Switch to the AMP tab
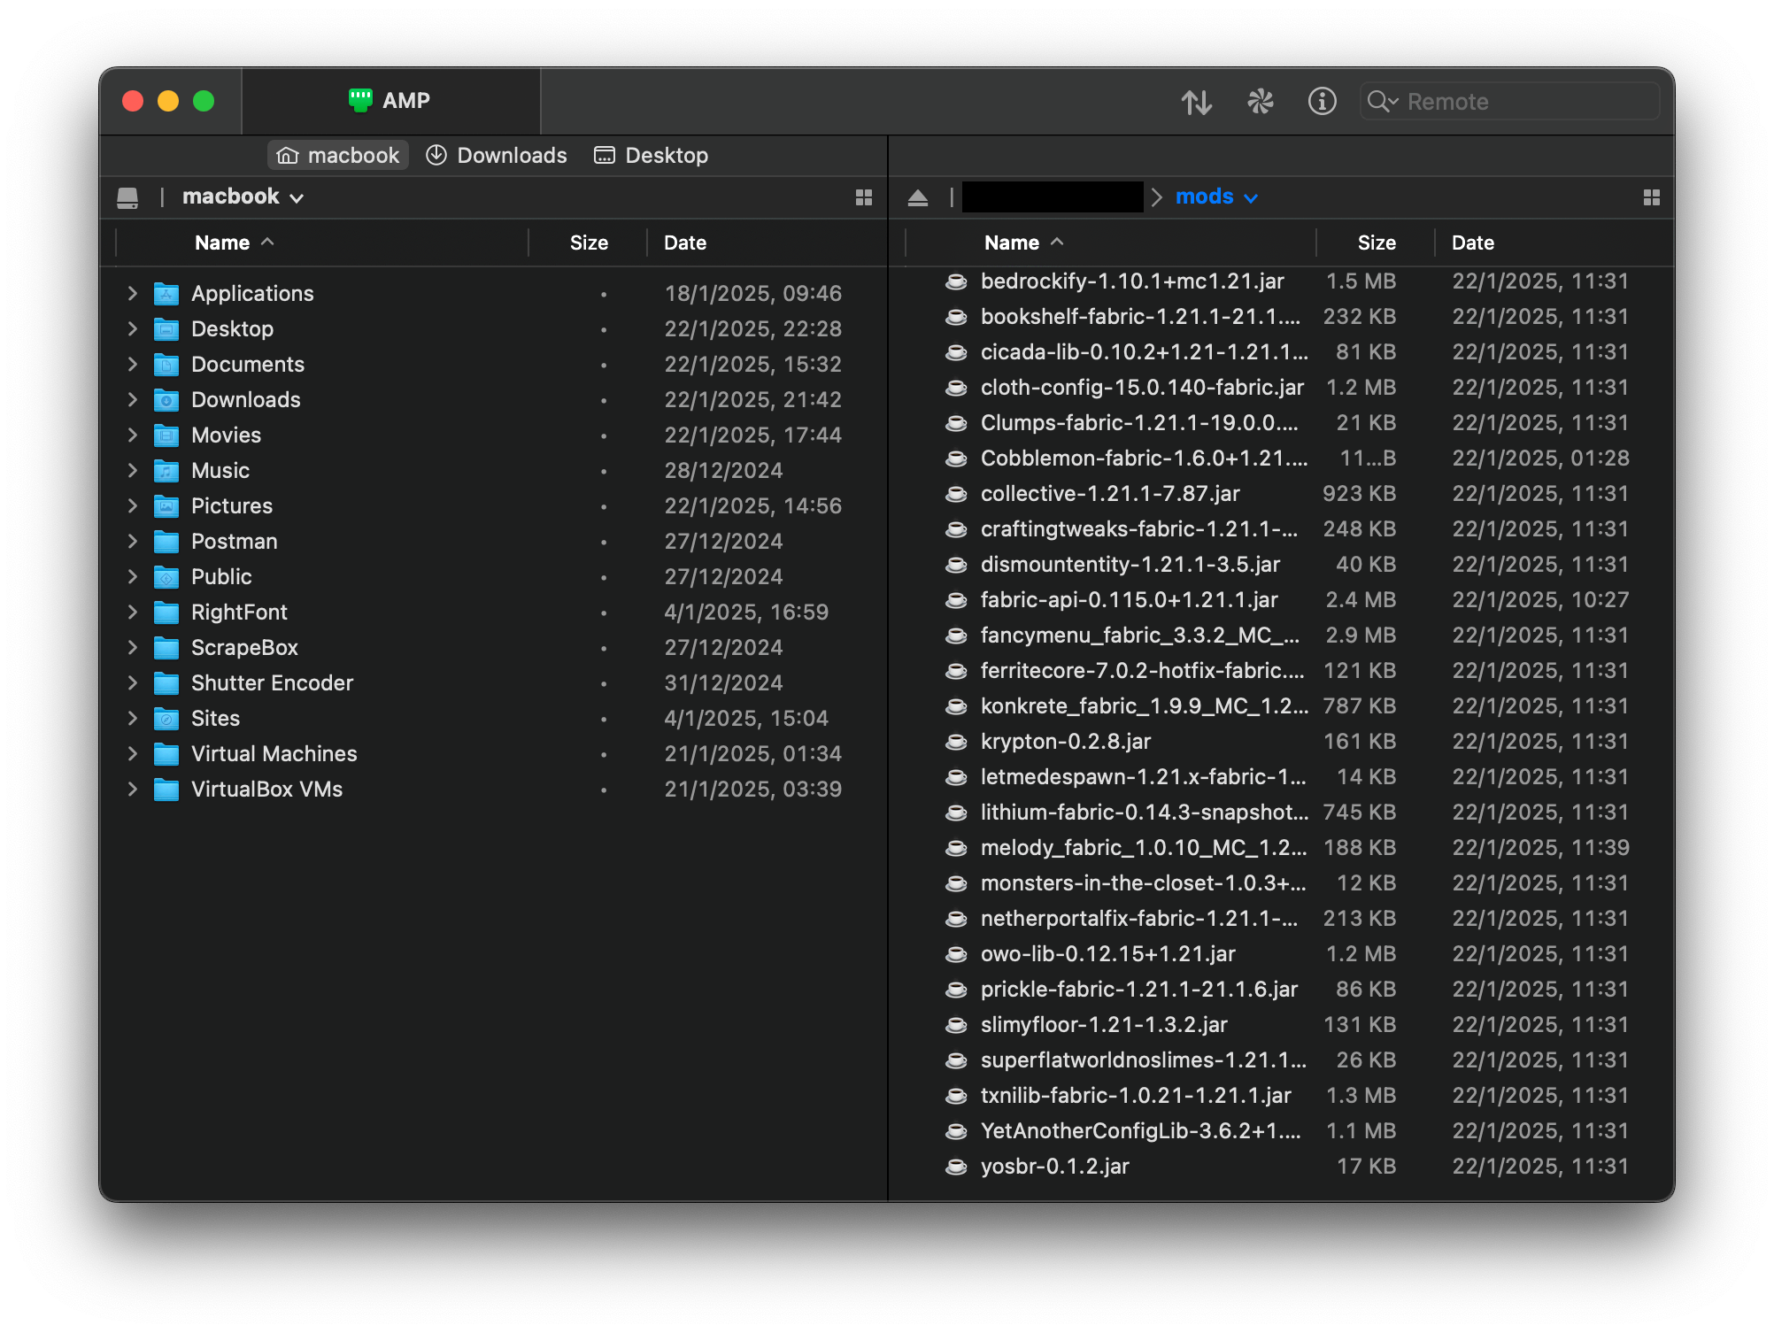Viewport: 1774px width, 1333px height. [390, 101]
